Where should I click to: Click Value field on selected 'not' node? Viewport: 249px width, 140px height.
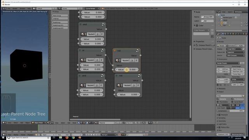point(126,70)
